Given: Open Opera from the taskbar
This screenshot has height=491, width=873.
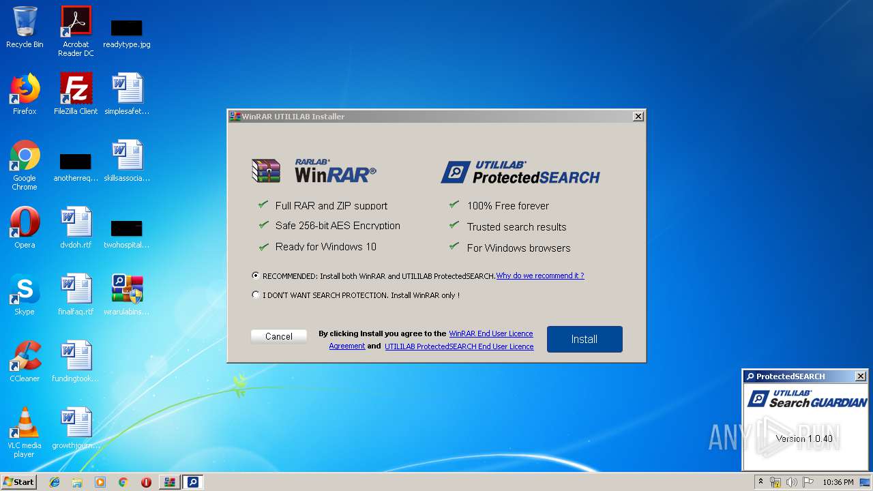Looking at the screenshot, I should 146,482.
